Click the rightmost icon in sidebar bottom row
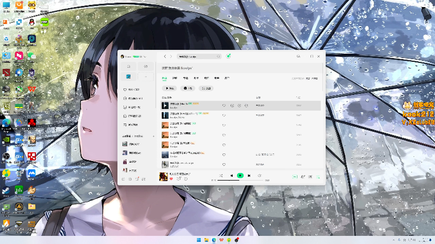 [144, 179]
